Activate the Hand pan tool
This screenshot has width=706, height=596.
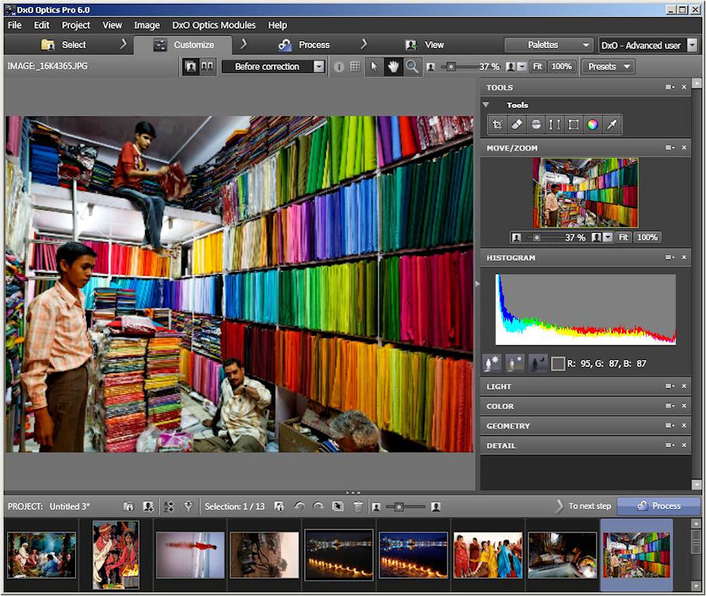point(393,67)
